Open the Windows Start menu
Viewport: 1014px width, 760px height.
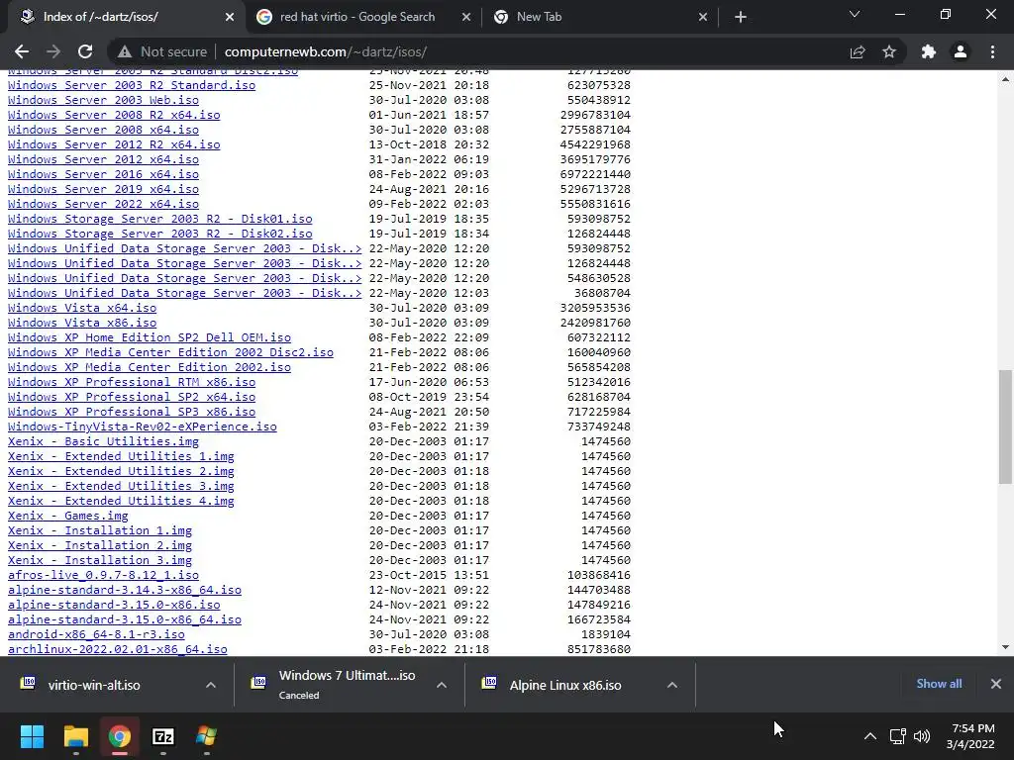click(32, 736)
